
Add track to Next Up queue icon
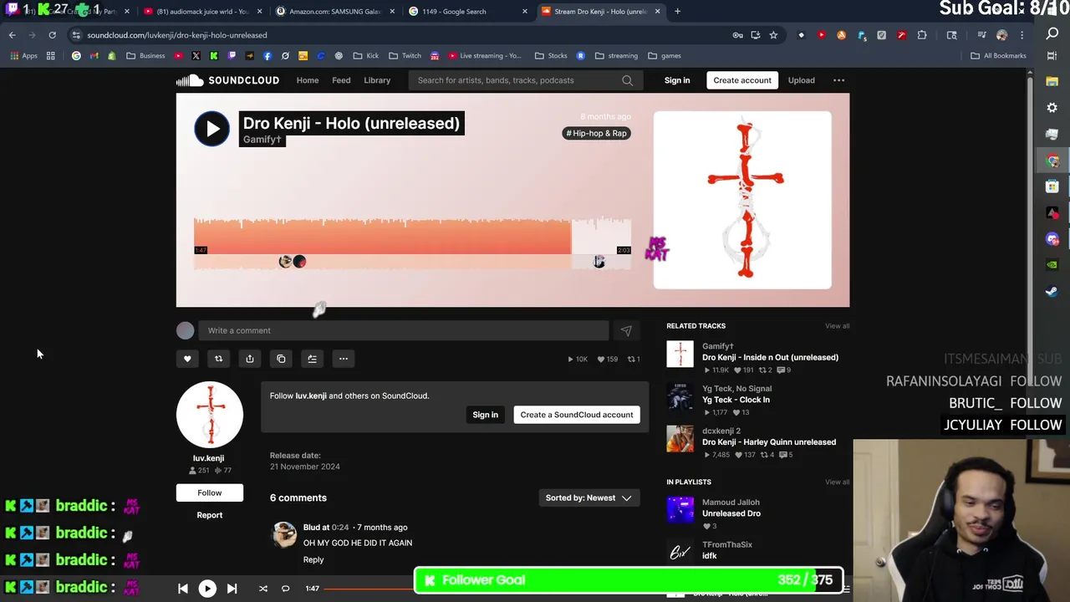(x=312, y=359)
